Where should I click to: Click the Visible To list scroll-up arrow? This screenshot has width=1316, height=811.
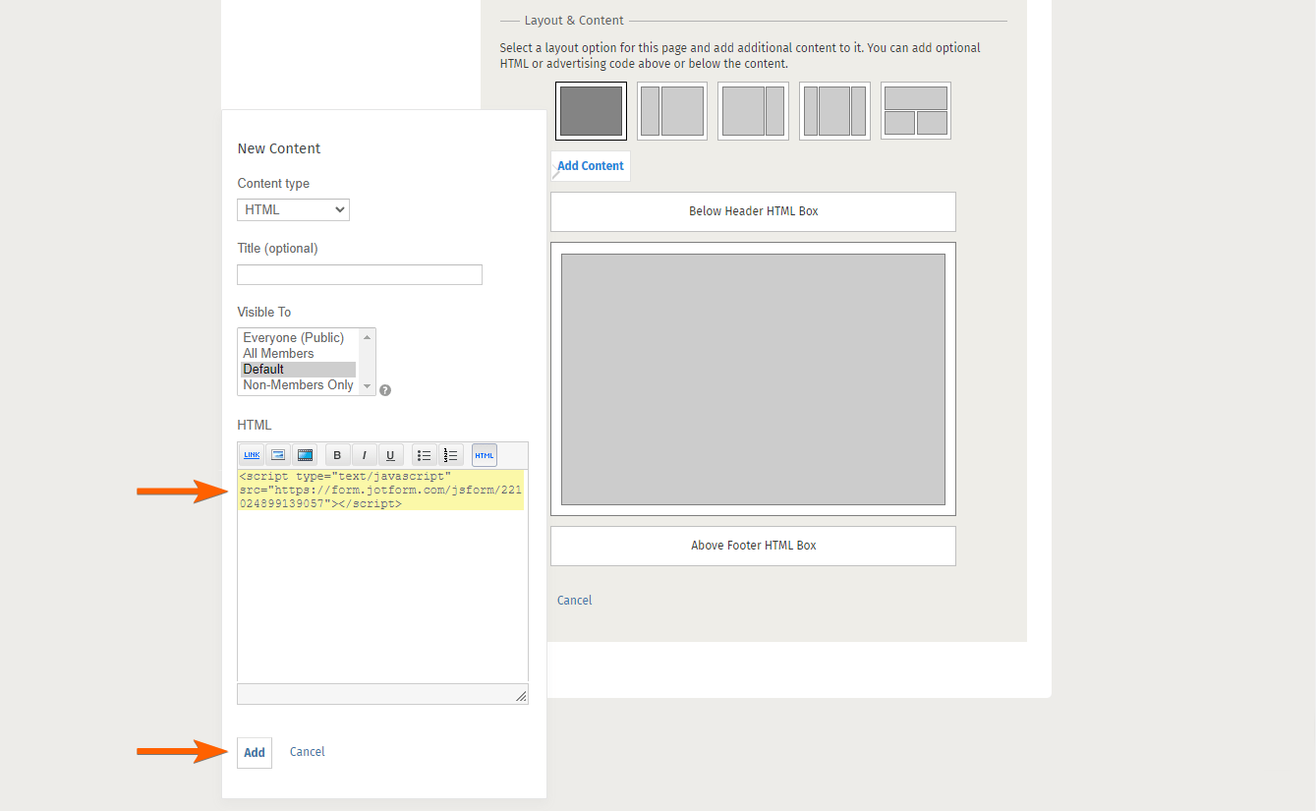coord(368,337)
